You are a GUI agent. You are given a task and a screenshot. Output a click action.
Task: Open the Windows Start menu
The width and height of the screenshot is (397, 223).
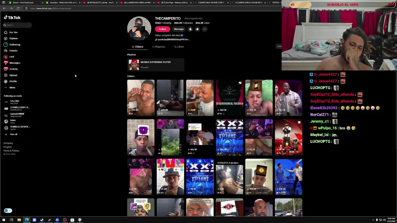point(3,220)
